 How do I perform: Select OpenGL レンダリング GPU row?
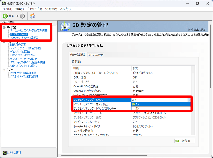click(132, 91)
